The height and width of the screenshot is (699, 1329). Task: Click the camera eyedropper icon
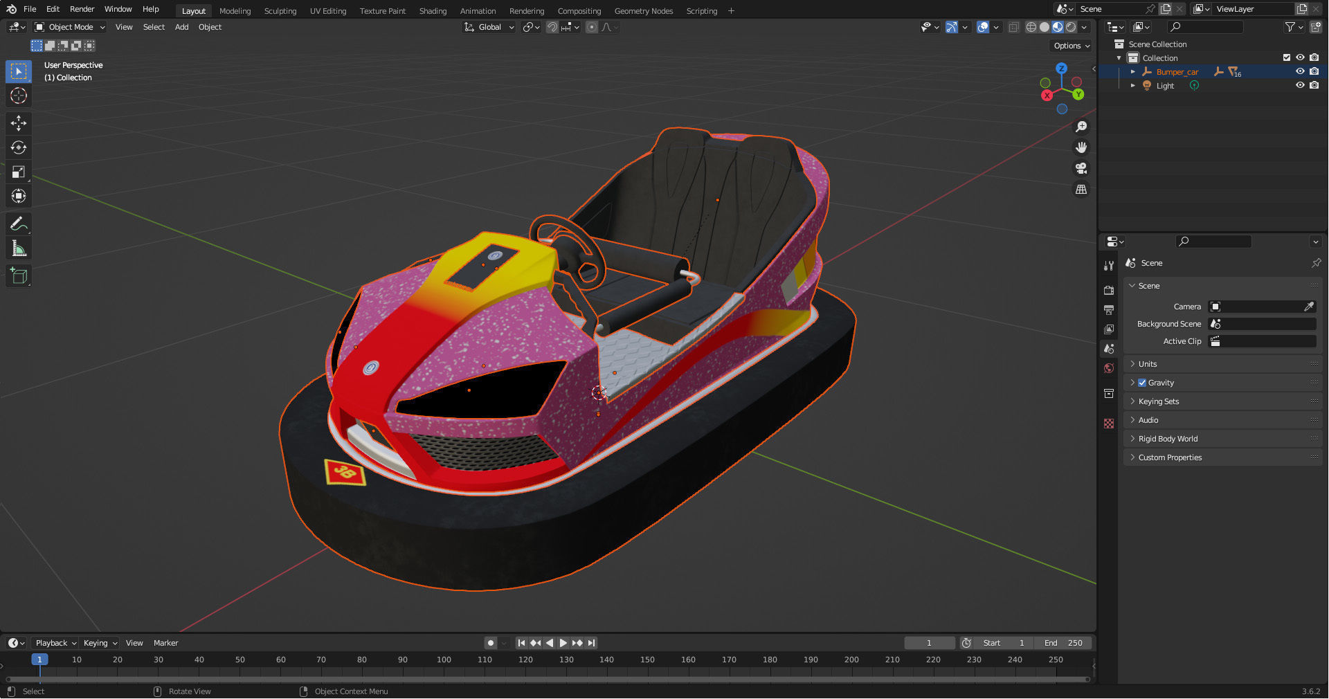tap(1309, 307)
